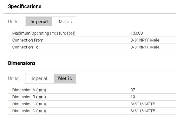Select Metric units under Dimensions
This screenshot has height=126, width=176.
[x=65, y=78]
